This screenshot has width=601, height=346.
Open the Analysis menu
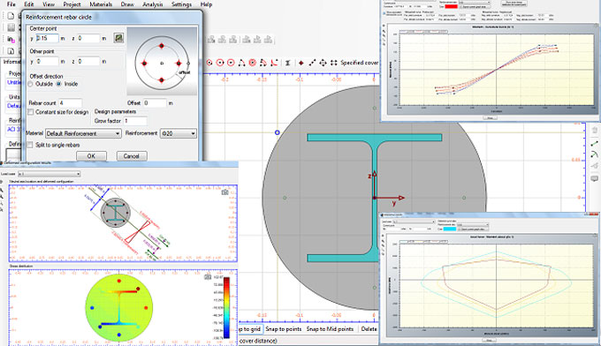pos(153,4)
